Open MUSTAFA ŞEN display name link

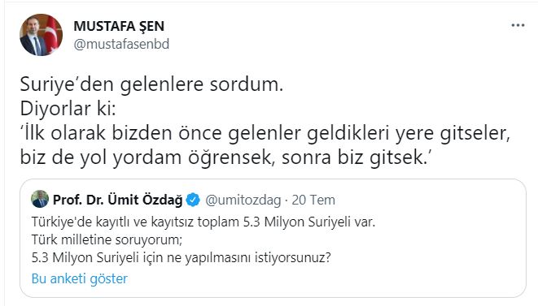[119, 26]
